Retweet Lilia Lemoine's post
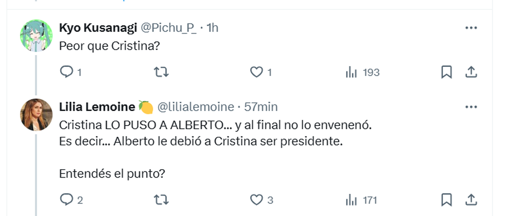Screen dimensions: 511x216 click(x=161, y=199)
